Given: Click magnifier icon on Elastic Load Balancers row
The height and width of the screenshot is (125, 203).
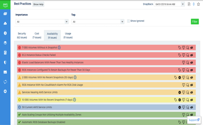Looking at the screenshot, I should [x=188, y=62].
